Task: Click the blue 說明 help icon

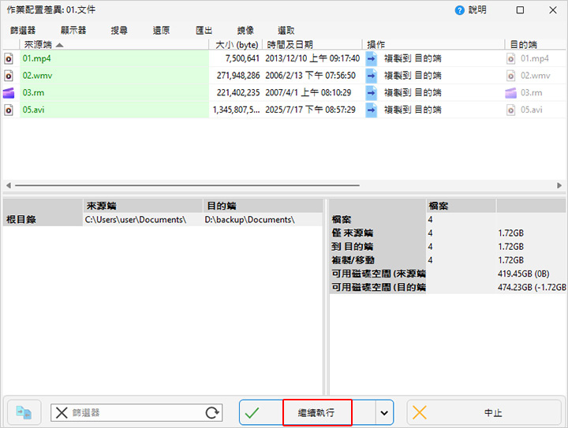Action: tap(459, 10)
